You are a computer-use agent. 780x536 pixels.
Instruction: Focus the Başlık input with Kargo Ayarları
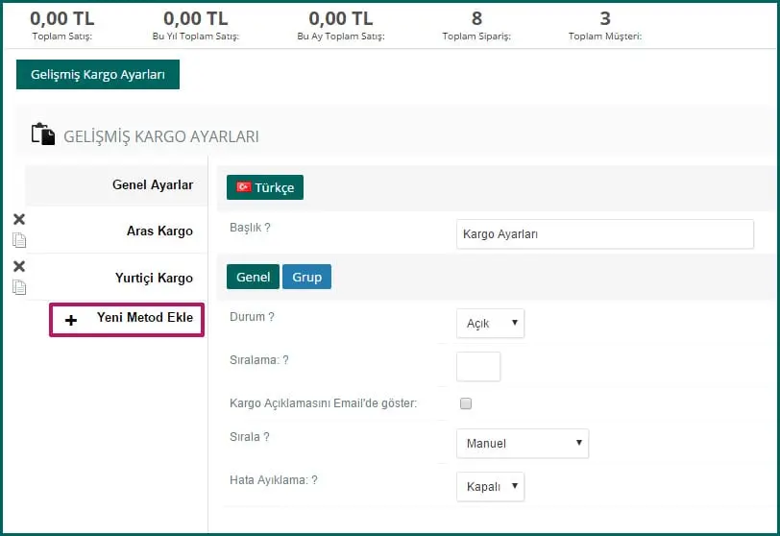coord(605,234)
